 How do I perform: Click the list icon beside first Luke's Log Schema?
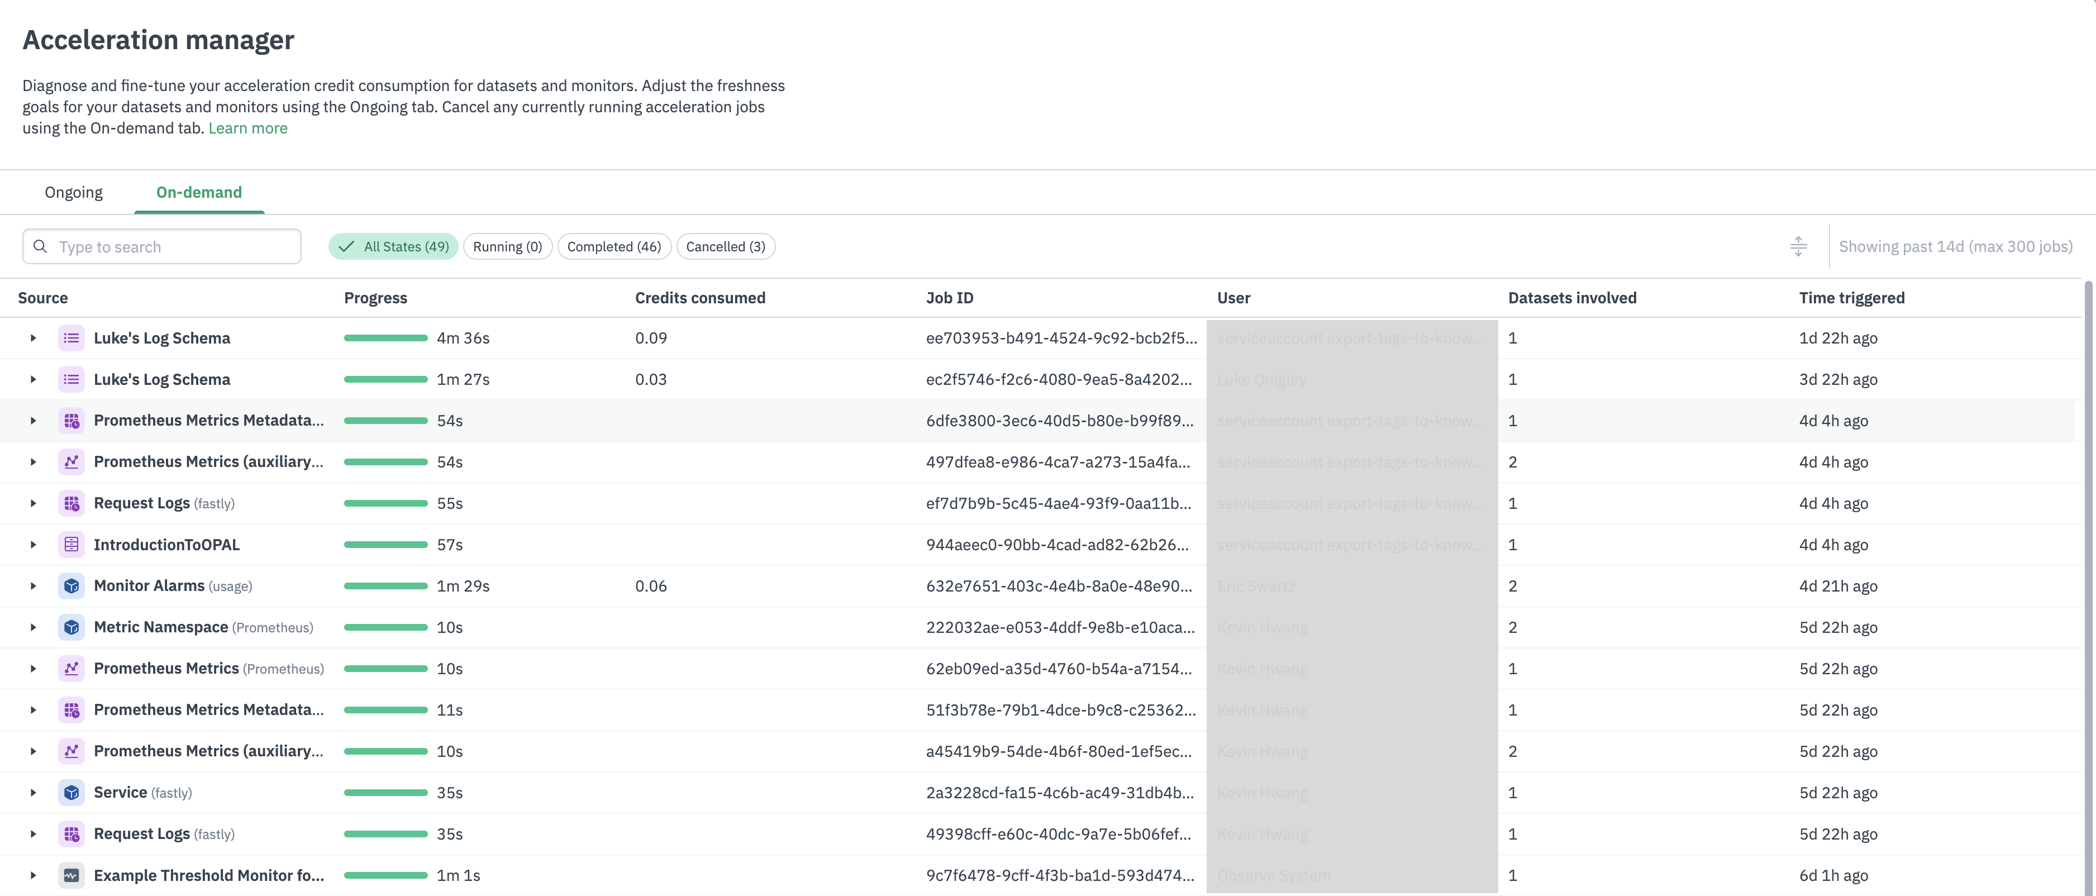point(72,338)
